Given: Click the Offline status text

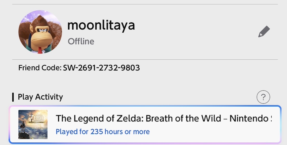Looking at the screenshot, I should (81, 41).
